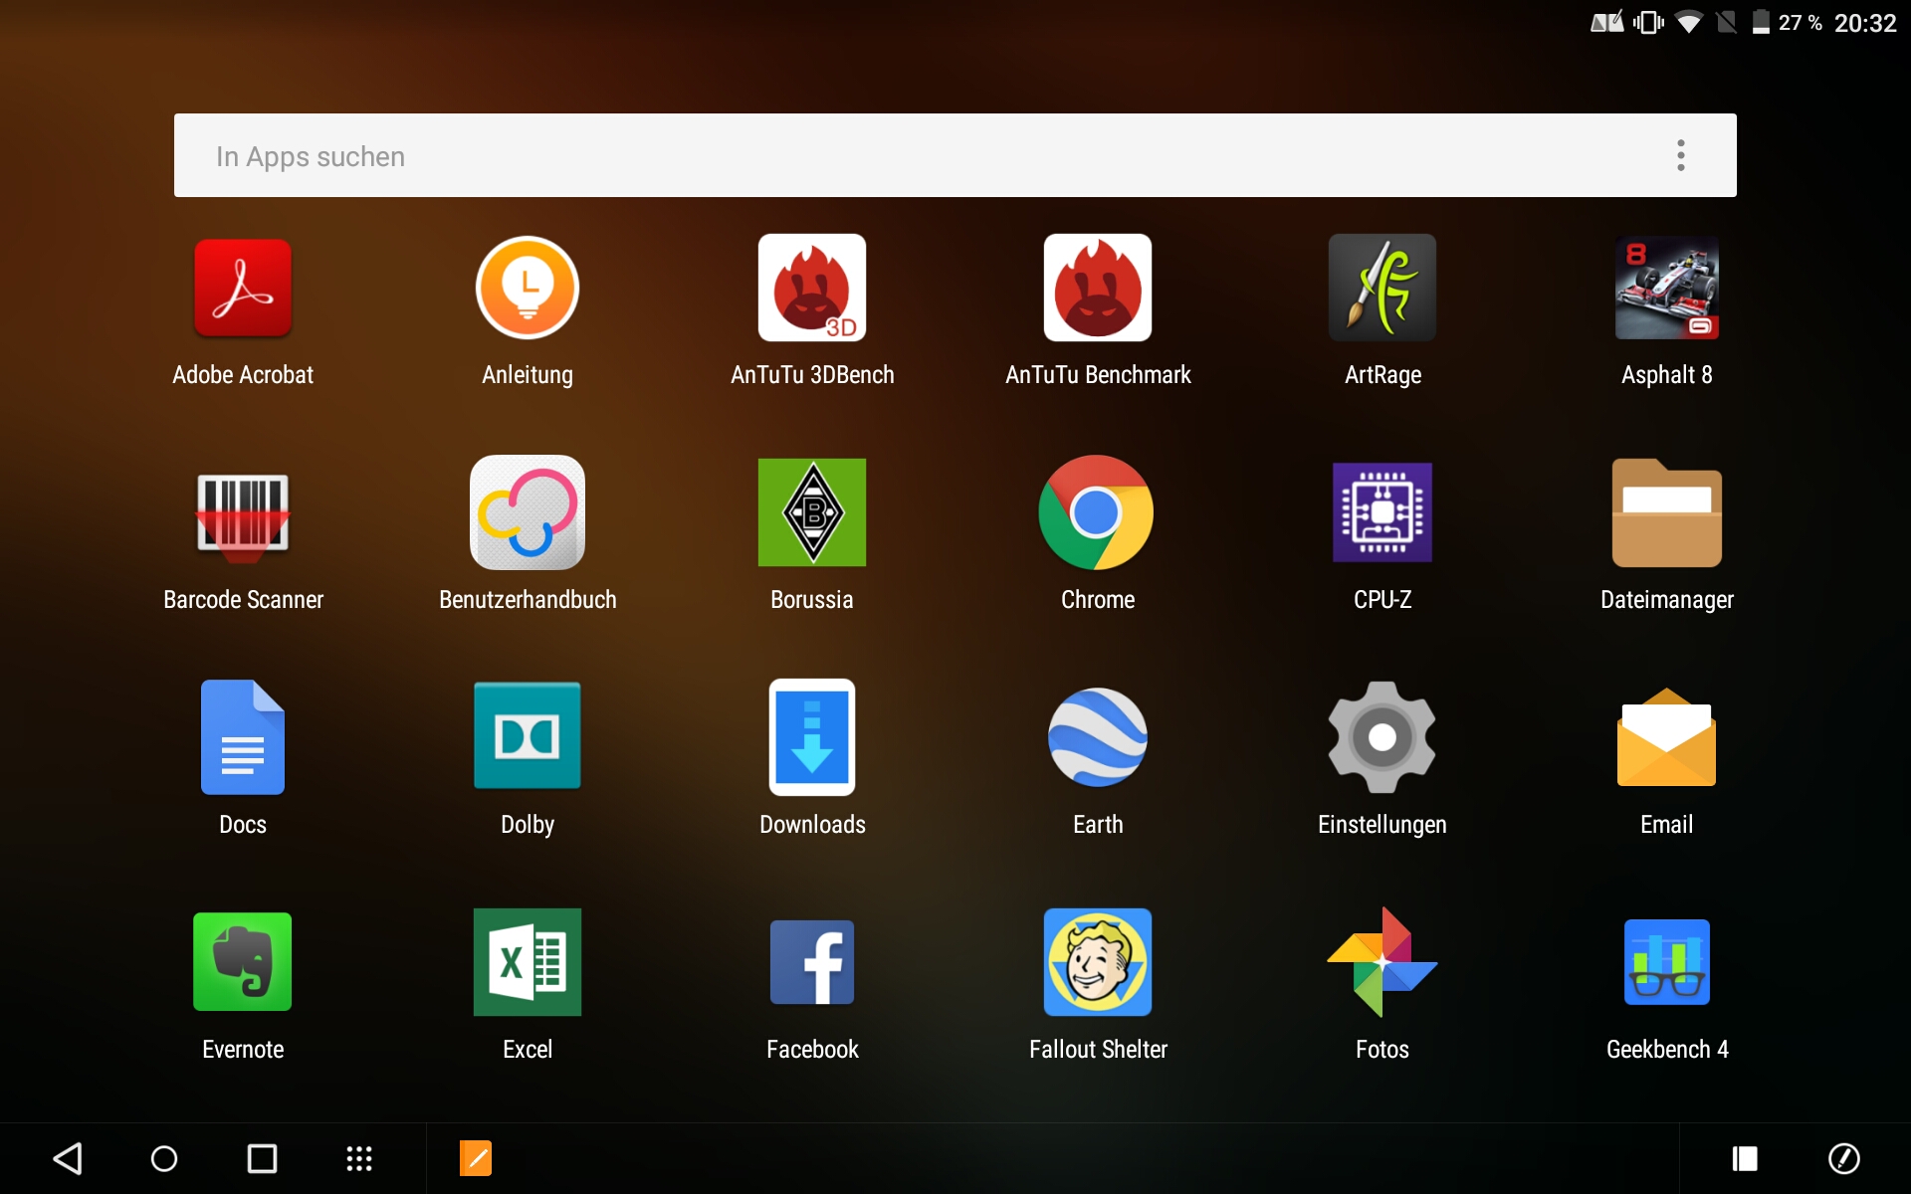1911x1194 pixels.
Task: Launch the Anleitung guide app
Action: pos(528,288)
